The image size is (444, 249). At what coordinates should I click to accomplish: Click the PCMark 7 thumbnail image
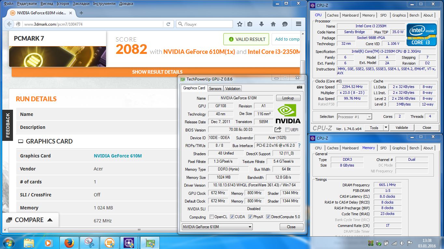58,56
